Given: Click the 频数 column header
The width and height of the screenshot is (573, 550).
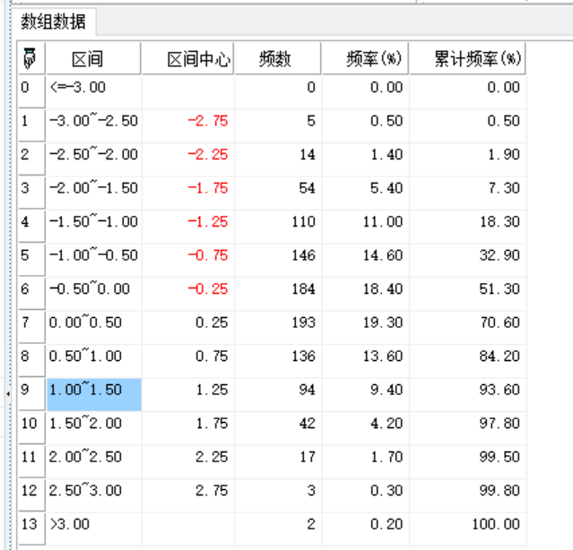Looking at the screenshot, I should [278, 60].
